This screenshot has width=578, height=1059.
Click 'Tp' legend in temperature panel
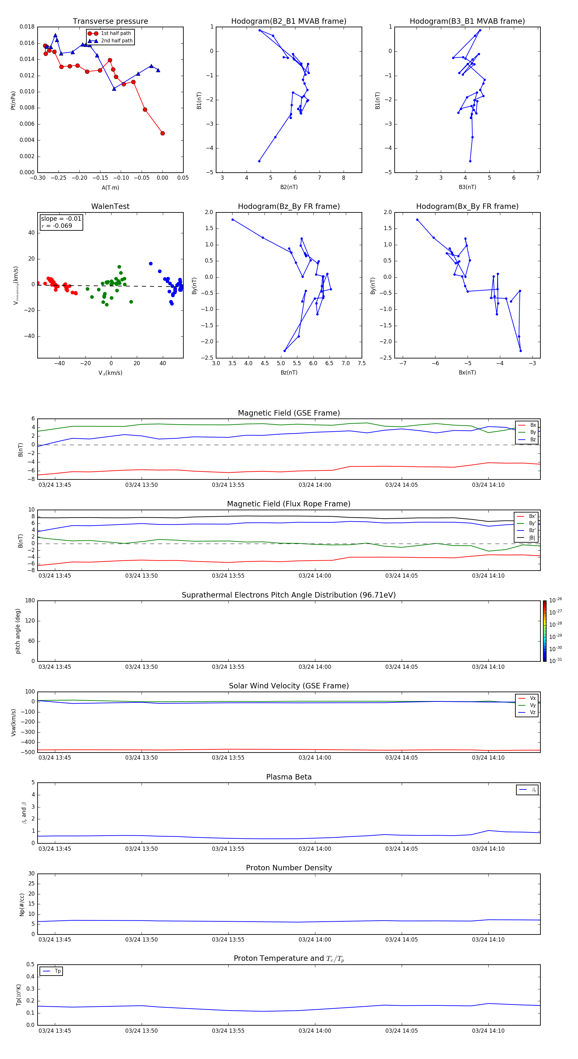click(51, 971)
